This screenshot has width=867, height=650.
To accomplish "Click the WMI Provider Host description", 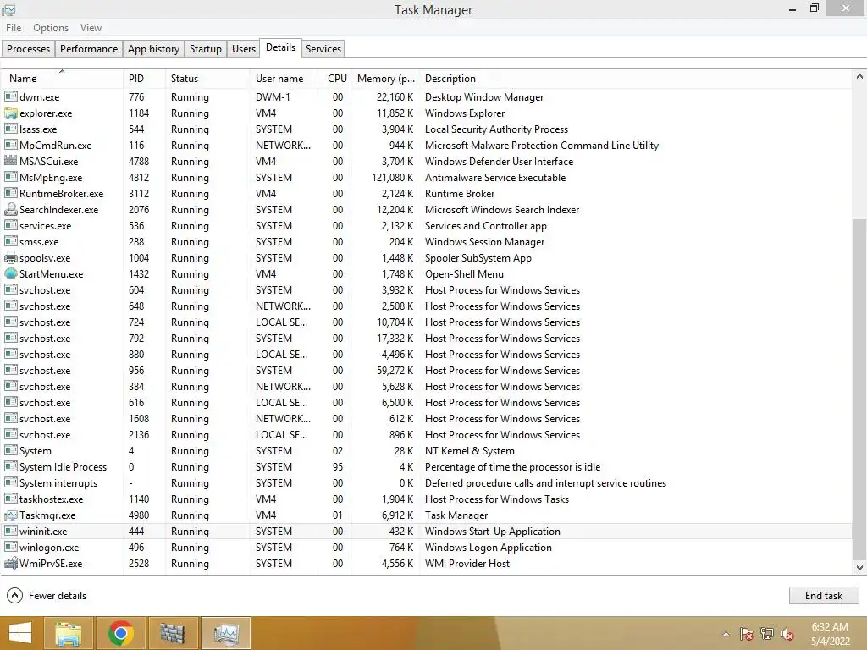I will (x=467, y=563).
